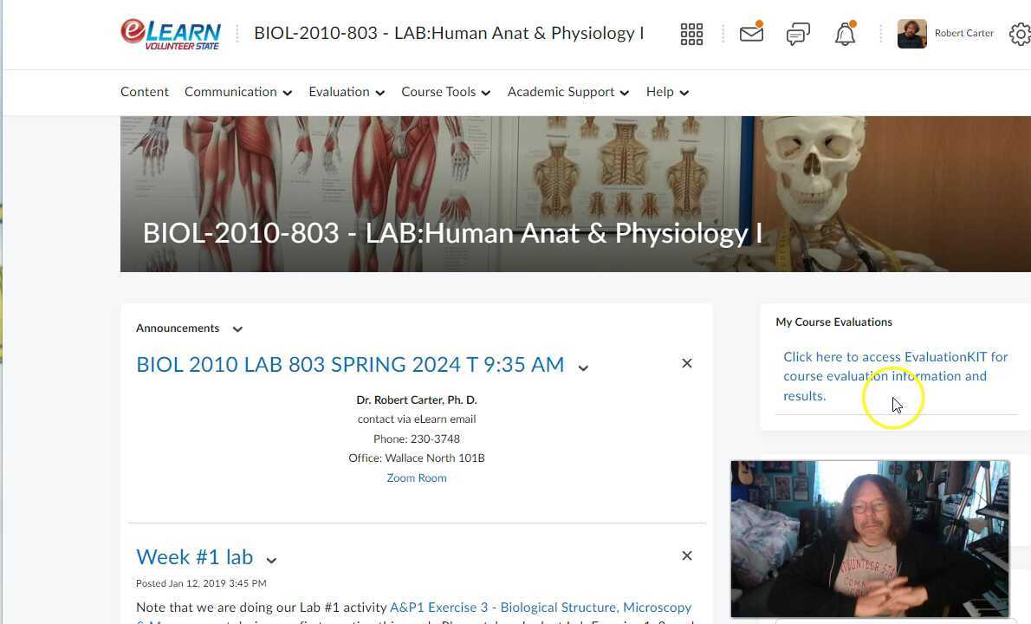This screenshot has width=1031, height=624.
Task: Open the Zoom Room link
Action: click(x=417, y=478)
